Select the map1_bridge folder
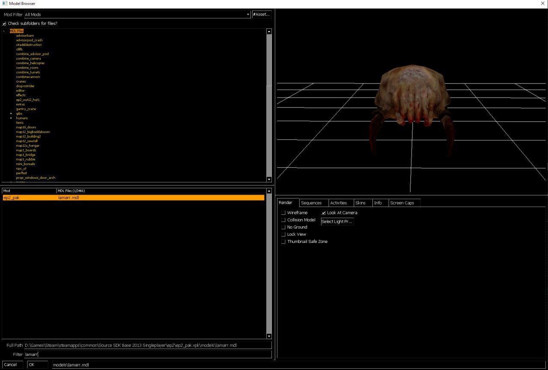 (x=26, y=155)
